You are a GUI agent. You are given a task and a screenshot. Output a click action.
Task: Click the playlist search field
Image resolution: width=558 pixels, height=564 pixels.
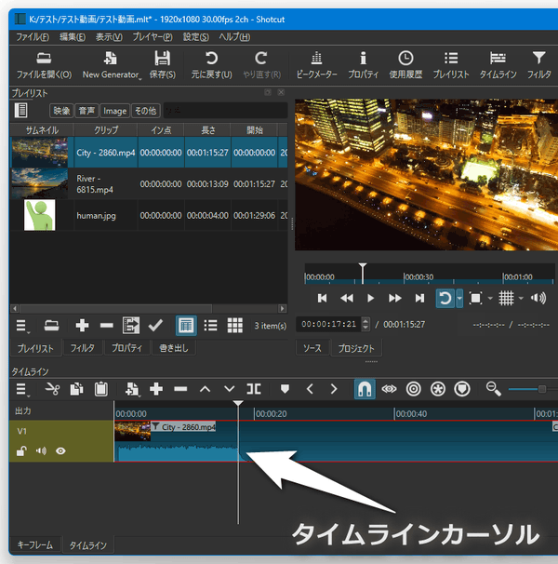click(225, 111)
